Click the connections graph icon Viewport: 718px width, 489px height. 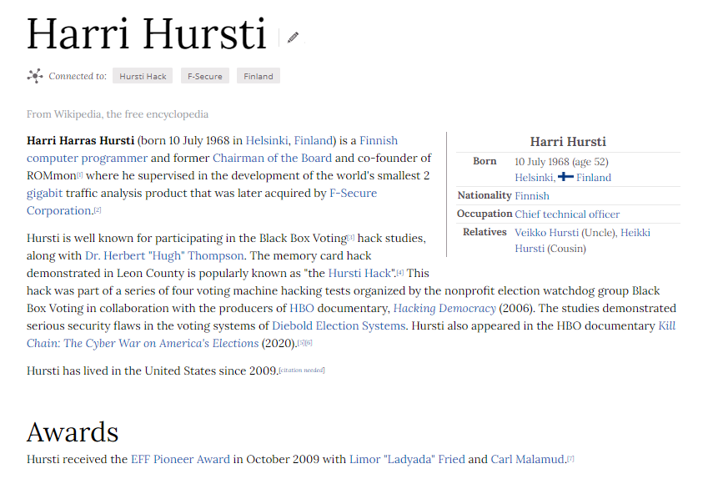35,76
